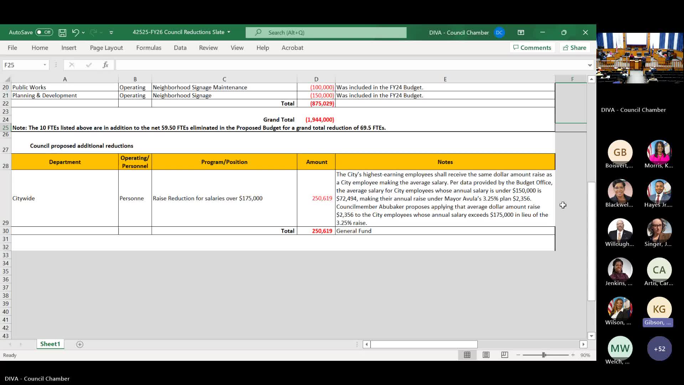The width and height of the screenshot is (684, 385).
Task: Click the MW Welch participant avatar
Action: pyautogui.click(x=620, y=348)
